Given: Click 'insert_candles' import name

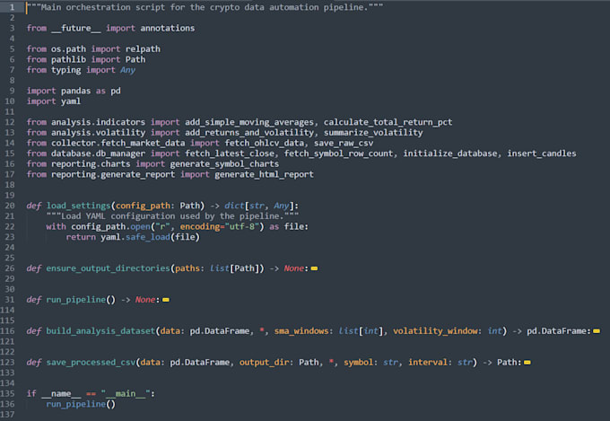Looking at the screenshot, I should click(x=542, y=153).
